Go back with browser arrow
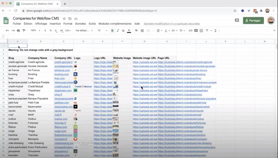 3,11
